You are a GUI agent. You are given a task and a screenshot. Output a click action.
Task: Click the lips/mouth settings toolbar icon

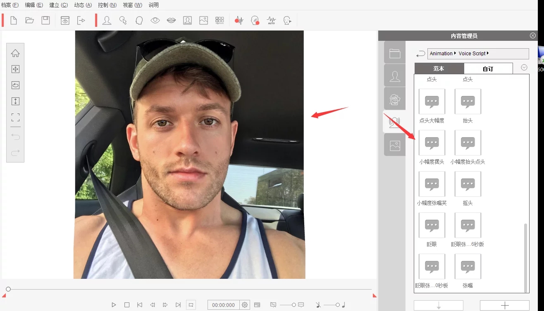click(171, 20)
